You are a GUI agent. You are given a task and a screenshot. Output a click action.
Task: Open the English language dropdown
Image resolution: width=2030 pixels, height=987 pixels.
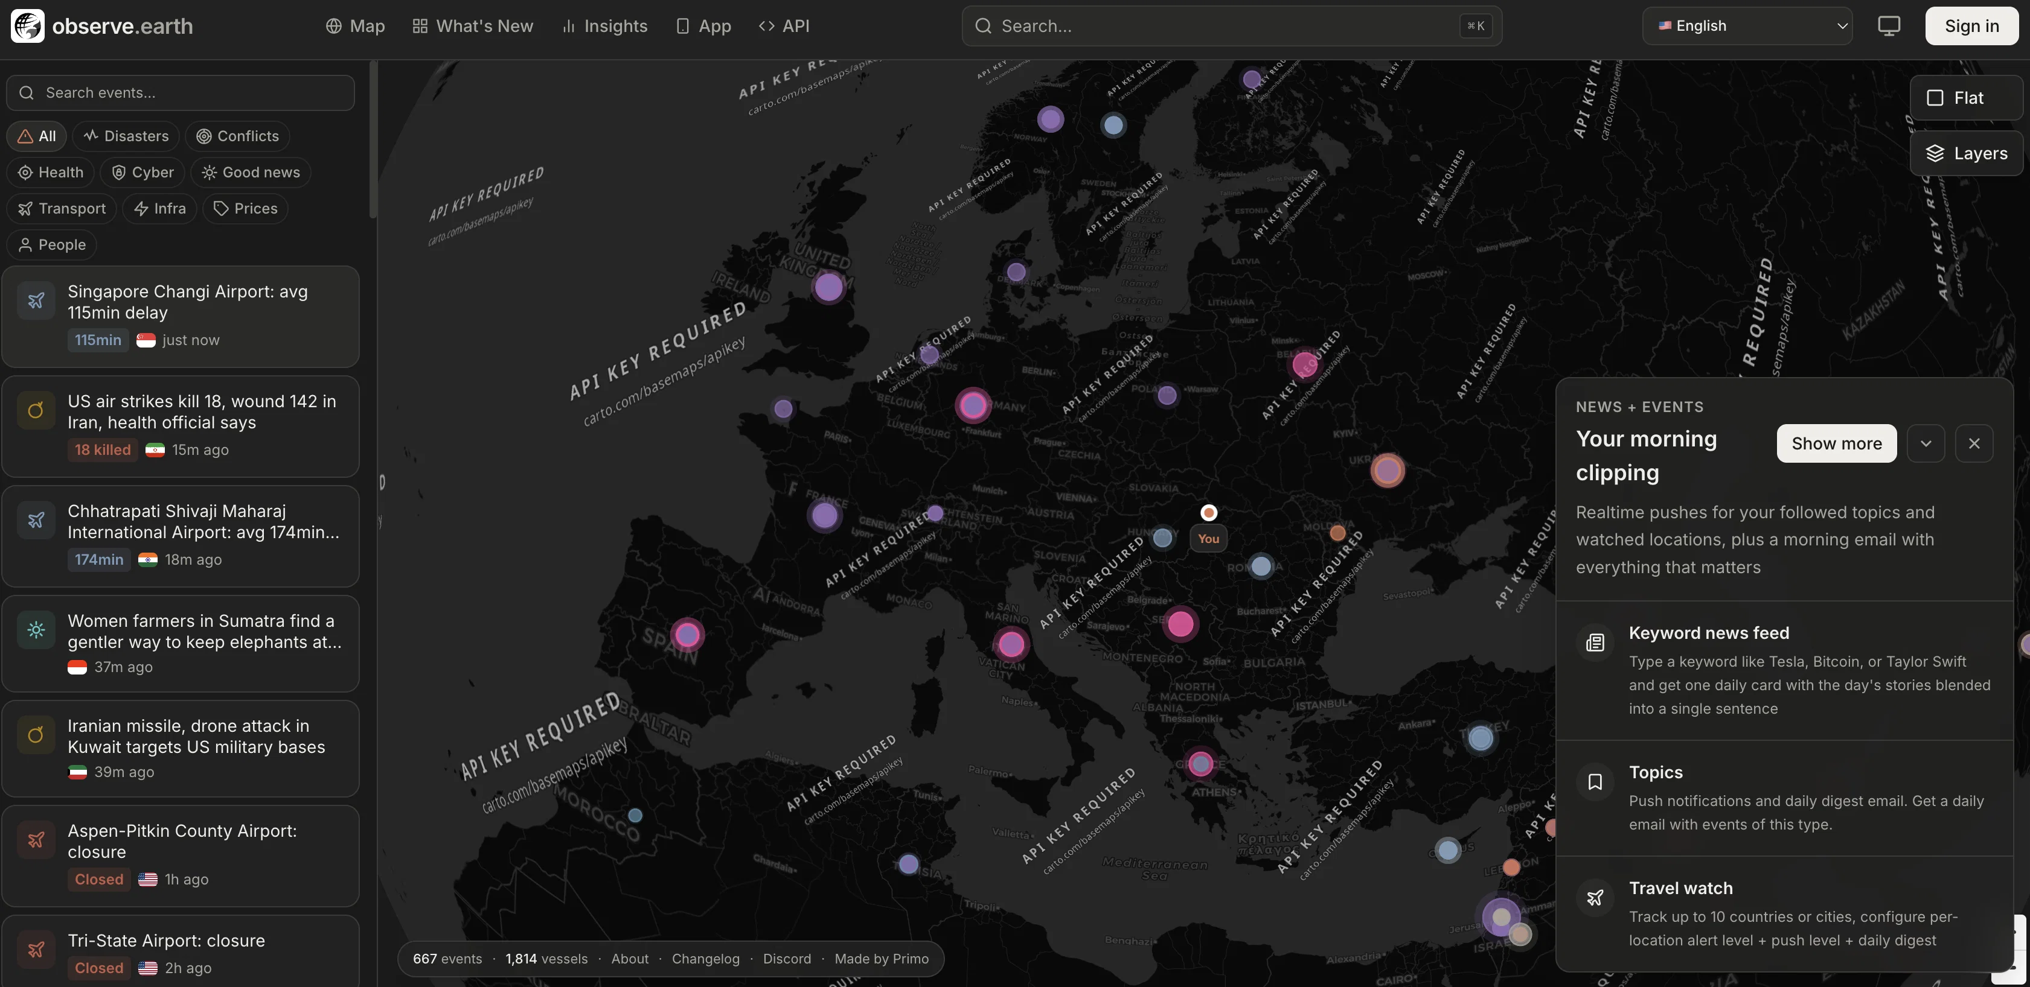coord(1747,26)
